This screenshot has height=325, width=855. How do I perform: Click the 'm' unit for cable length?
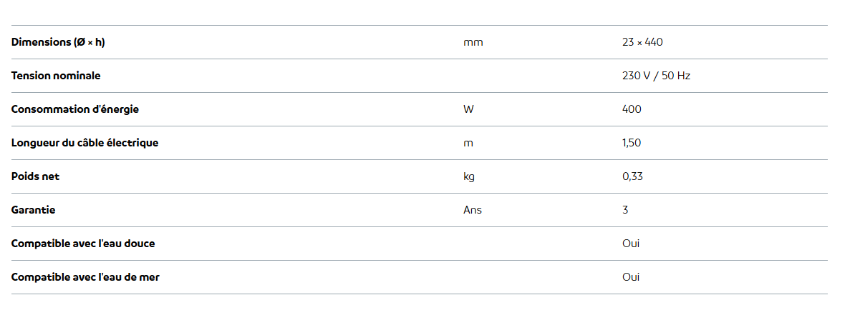click(468, 143)
